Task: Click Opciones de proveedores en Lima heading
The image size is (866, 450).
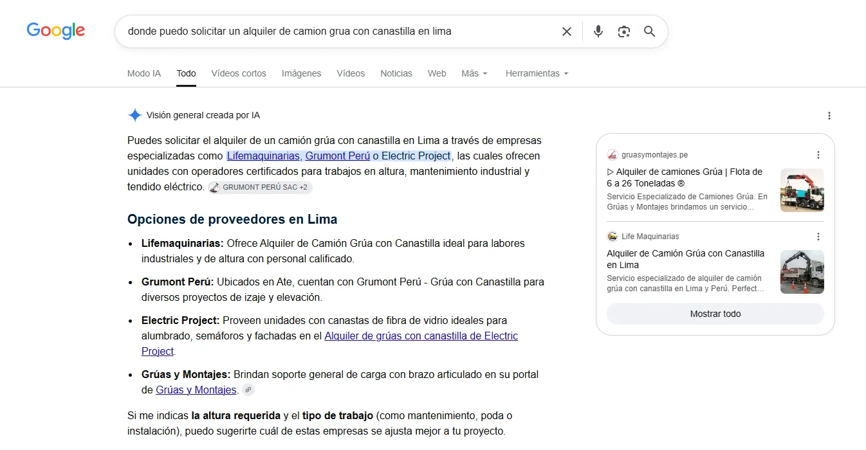Action: 232,219
